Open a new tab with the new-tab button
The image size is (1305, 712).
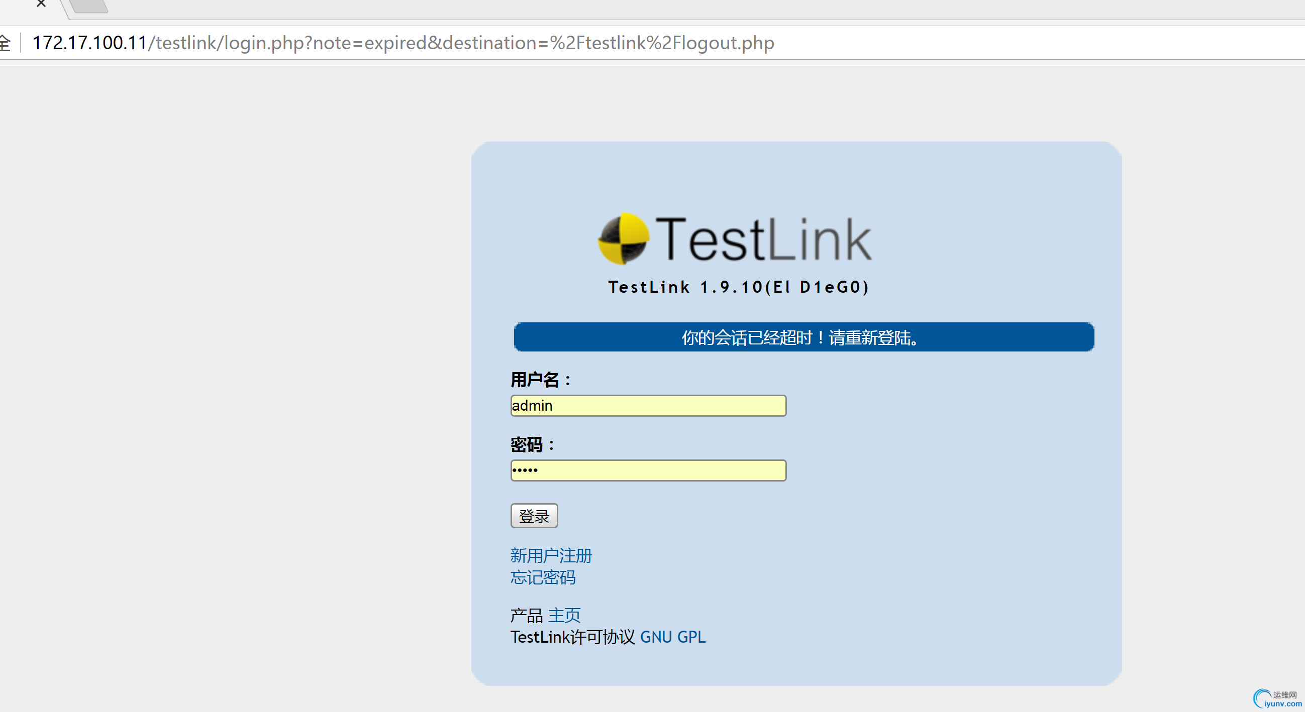coord(89,6)
